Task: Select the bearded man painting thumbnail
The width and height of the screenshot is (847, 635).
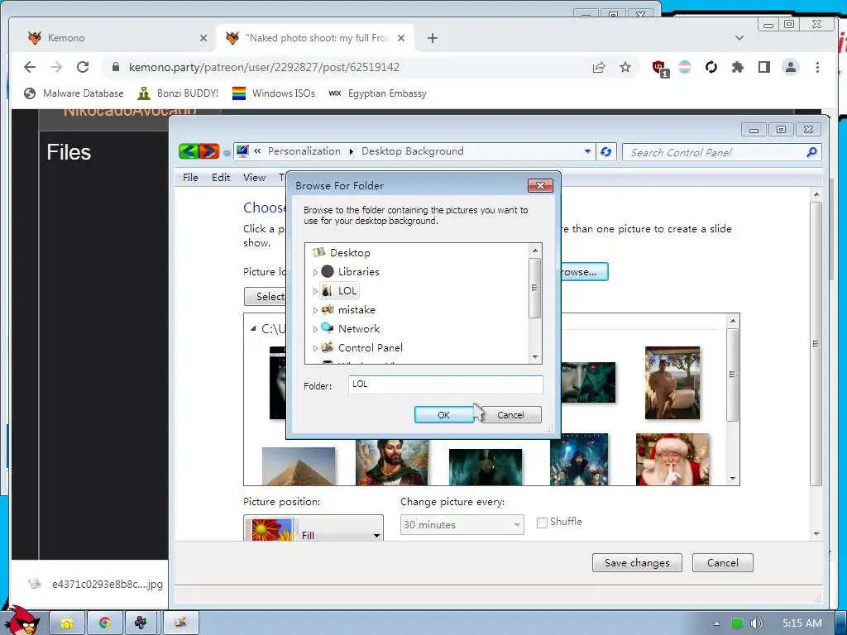Action: pos(391,462)
